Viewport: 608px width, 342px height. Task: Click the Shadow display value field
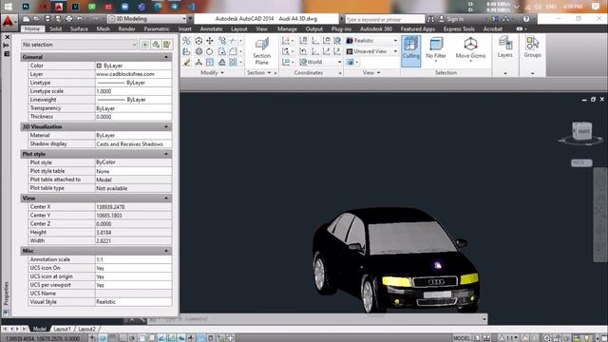133,143
